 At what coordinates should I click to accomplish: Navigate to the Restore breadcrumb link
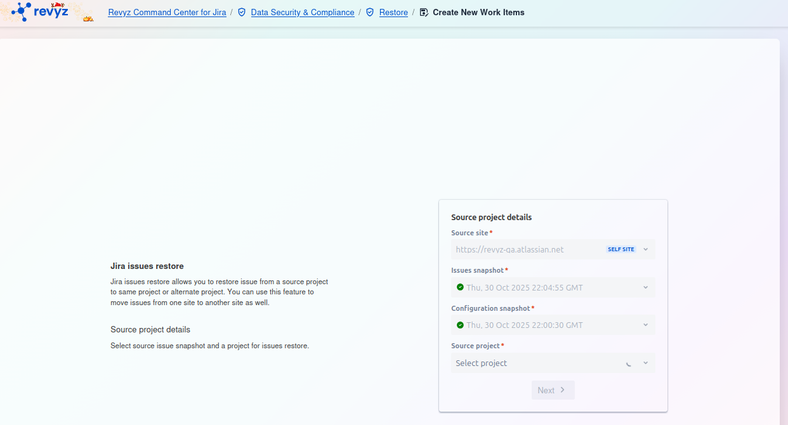[393, 12]
